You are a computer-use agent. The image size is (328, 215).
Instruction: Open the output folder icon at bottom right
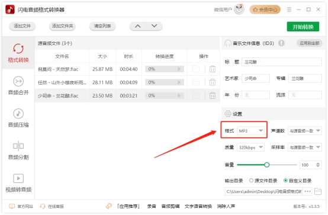tap(318, 191)
